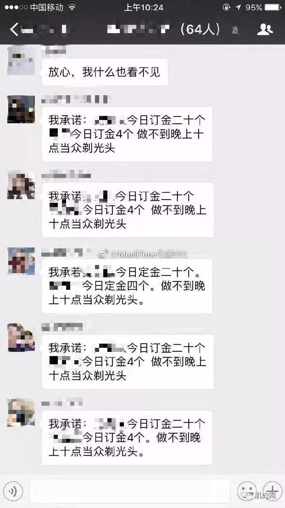Tap avatar of sender saying 放心
The width and height of the screenshot is (285, 508).
[21, 60]
